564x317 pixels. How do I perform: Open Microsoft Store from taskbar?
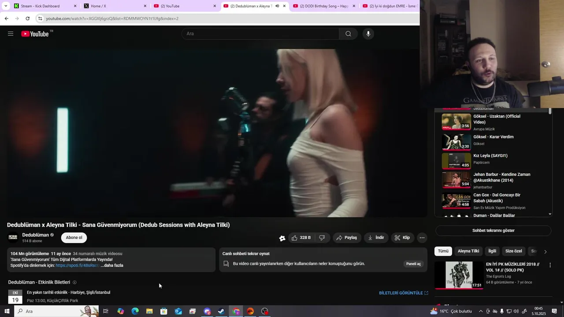pyautogui.click(x=164, y=311)
